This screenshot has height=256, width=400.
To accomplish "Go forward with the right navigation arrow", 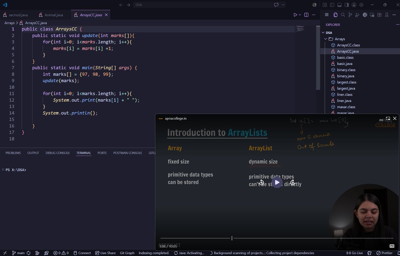I will [128, 5].
